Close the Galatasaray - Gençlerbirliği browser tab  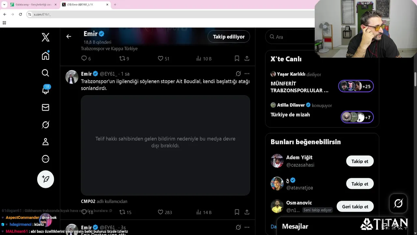click(x=55, y=5)
